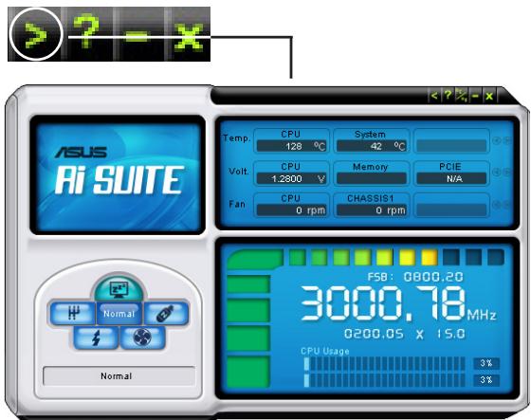Image resolution: width=531 pixels, height=420 pixels.
Task: Click the Memory voltage box
Action: (x=372, y=173)
